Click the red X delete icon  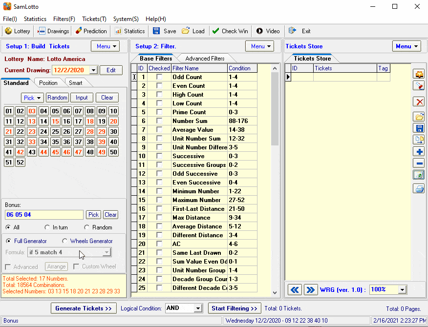[419, 102]
